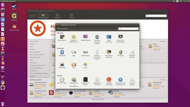Open Время и дата settings

click(62, 81)
